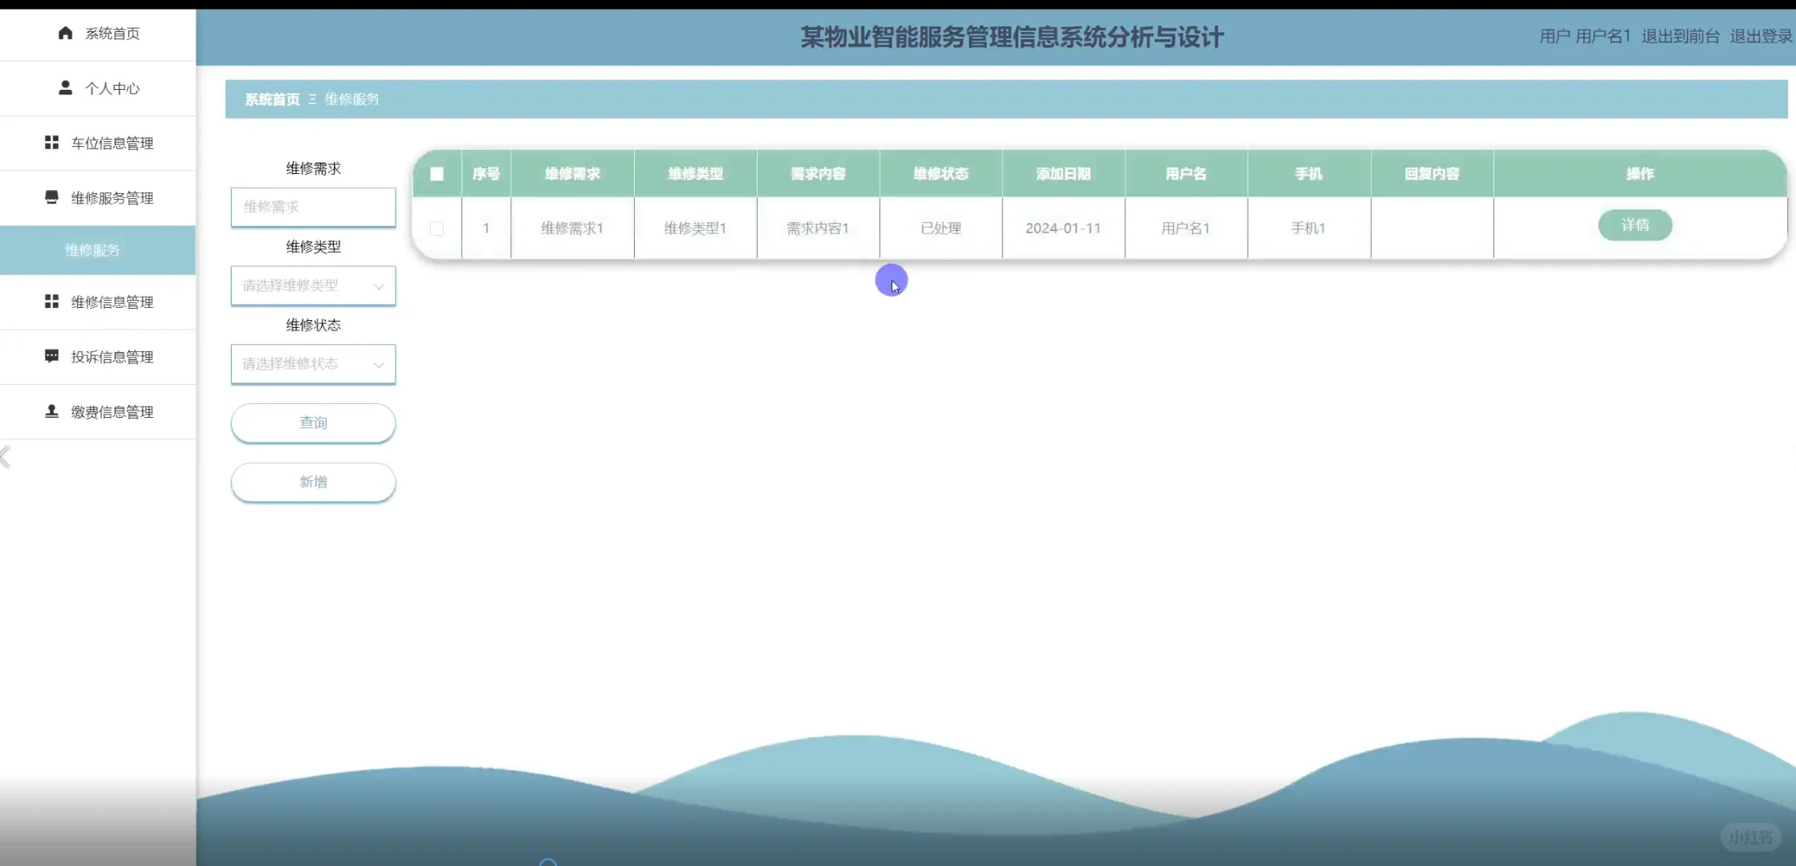
Task: Click 详情 on the first repair record
Action: tap(1635, 225)
